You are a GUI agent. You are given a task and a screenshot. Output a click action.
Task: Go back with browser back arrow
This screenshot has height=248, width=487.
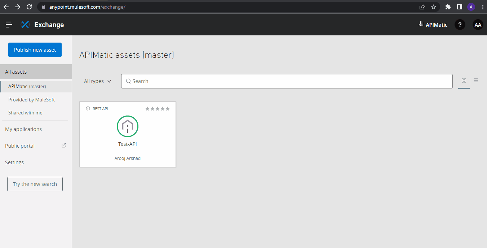tap(6, 6)
